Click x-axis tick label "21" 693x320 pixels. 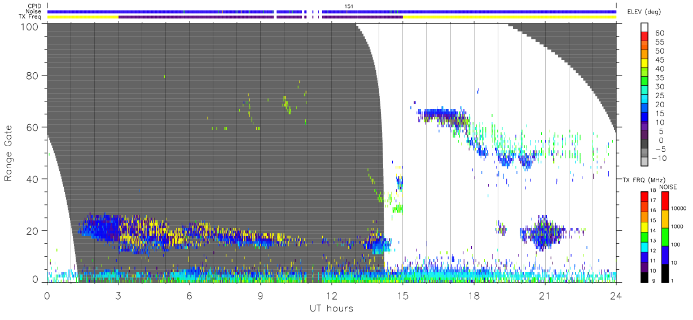tap(545, 296)
